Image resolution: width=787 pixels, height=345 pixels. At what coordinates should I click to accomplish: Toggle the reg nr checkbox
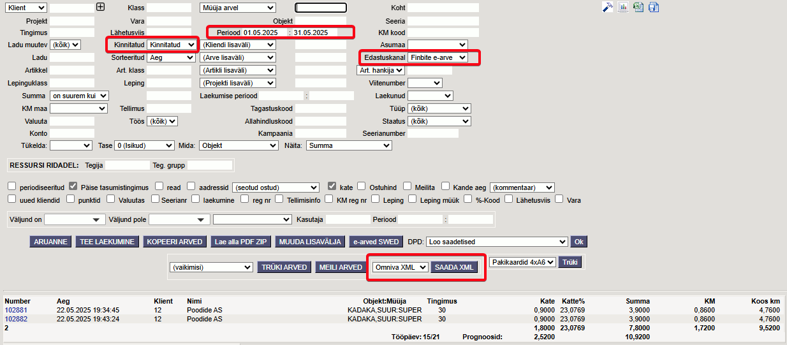pos(245,200)
